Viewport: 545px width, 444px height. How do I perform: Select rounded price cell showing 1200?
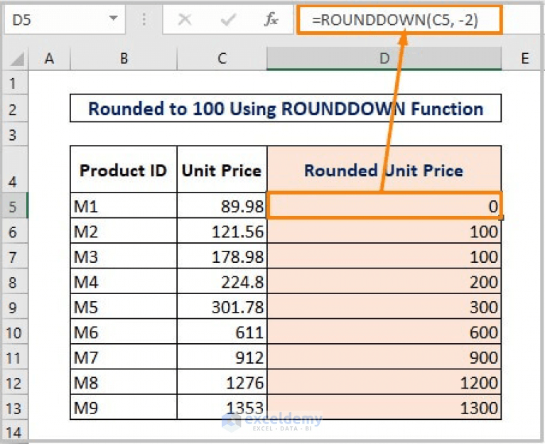[x=384, y=381]
